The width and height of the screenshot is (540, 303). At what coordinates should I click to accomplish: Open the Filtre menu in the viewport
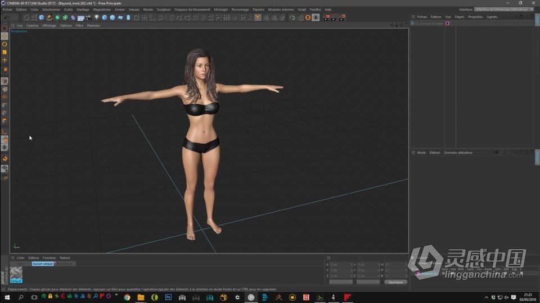[79, 25]
